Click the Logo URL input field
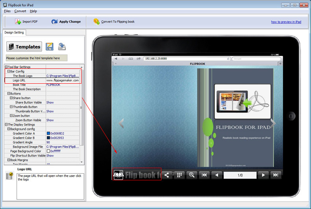This screenshot has height=209, width=311. pyautogui.click(x=63, y=81)
